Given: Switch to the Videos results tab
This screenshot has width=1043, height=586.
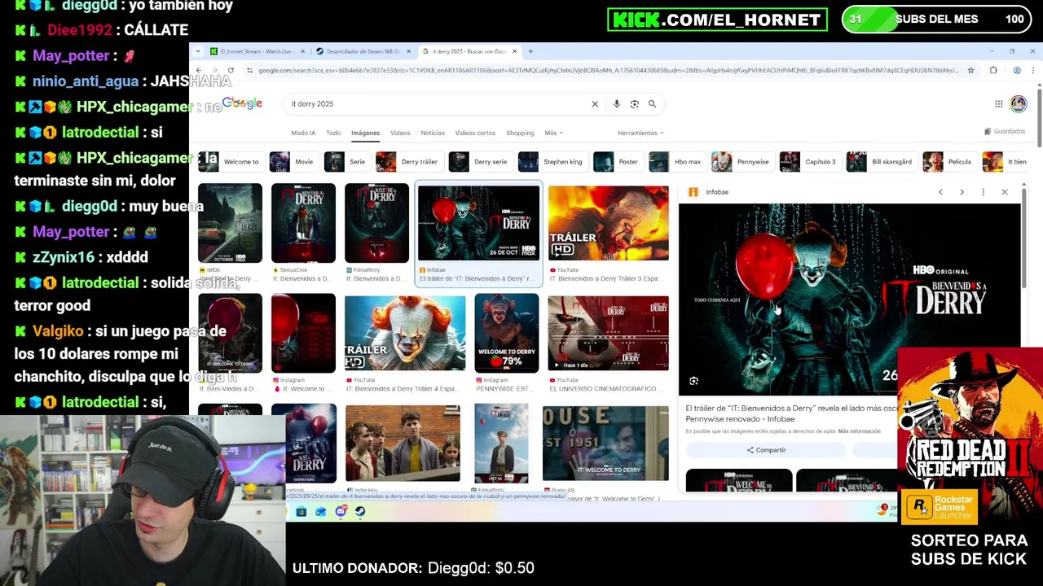Looking at the screenshot, I should [x=400, y=133].
